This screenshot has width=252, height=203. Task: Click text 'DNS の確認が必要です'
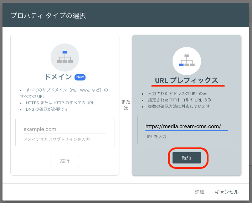click(47, 109)
